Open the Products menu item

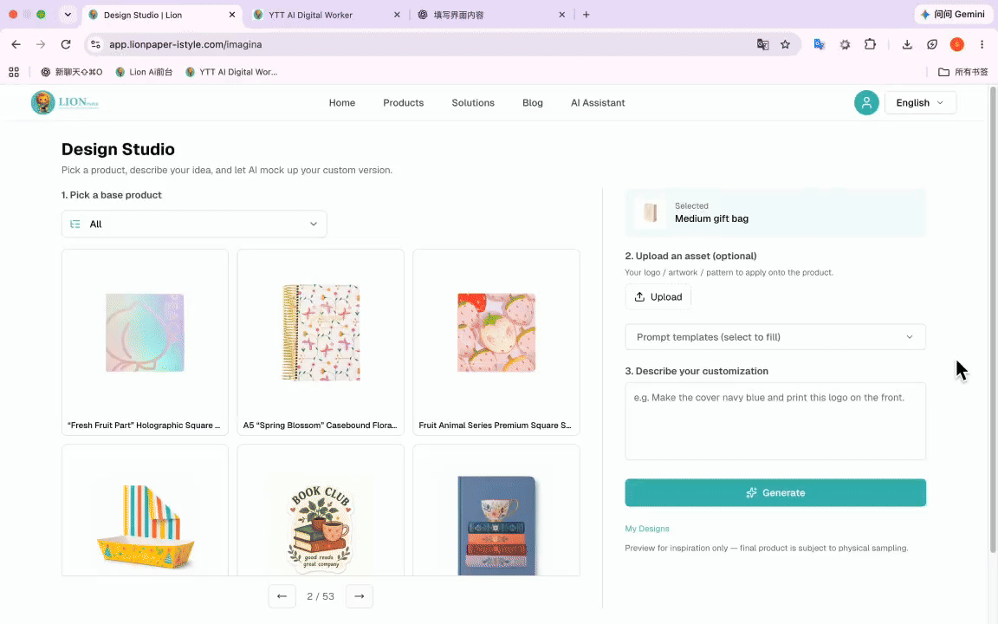404,102
